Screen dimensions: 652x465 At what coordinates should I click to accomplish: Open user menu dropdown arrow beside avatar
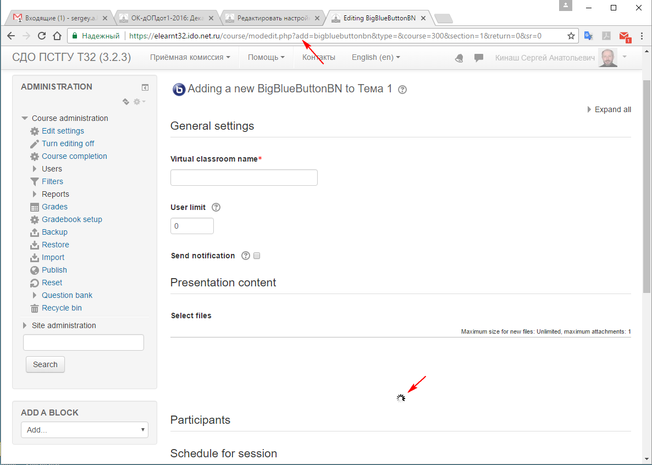point(625,57)
